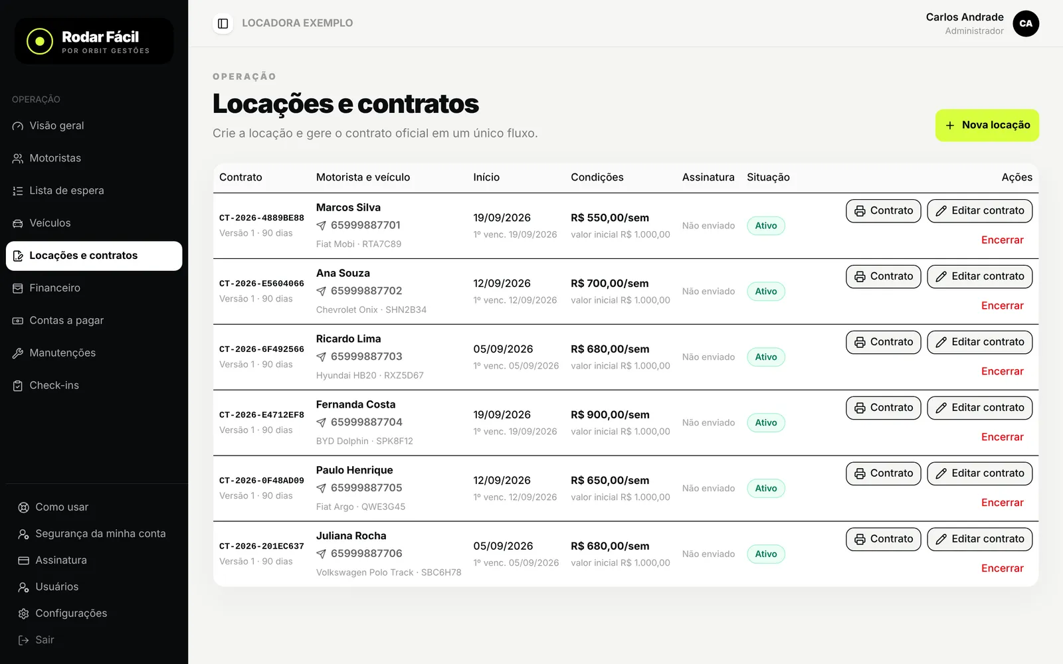Encerrar Paulo Henrique's contract
The width and height of the screenshot is (1063, 664).
pos(1003,503)
